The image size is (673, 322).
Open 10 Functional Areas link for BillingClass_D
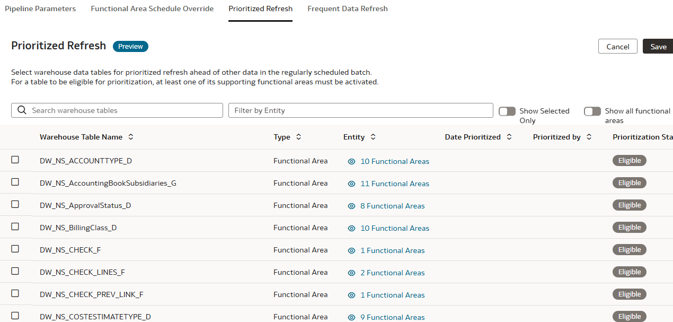[x=395, y=228]
